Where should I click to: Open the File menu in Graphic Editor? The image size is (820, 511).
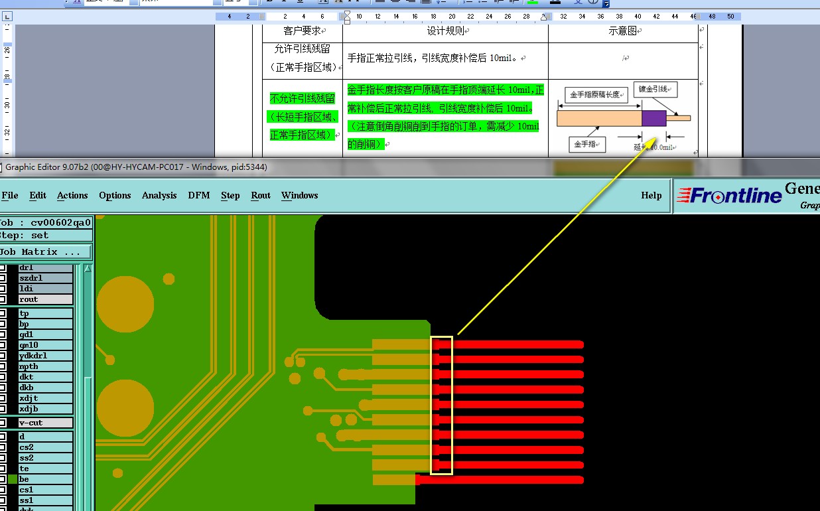click(x=10, y=195)
